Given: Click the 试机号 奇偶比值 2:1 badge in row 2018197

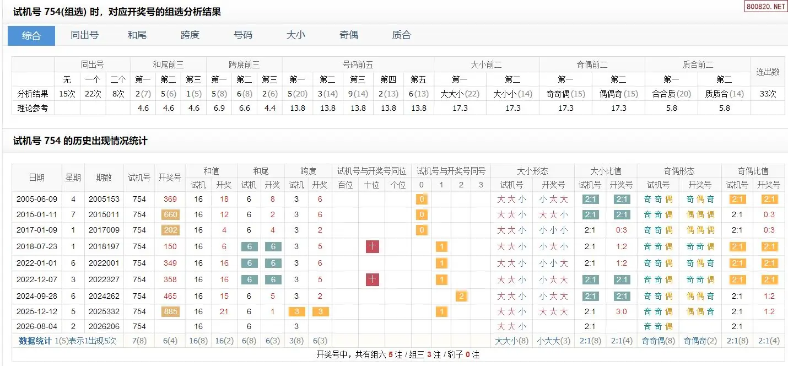Looking at the screenshot, I should click(737, 246).
